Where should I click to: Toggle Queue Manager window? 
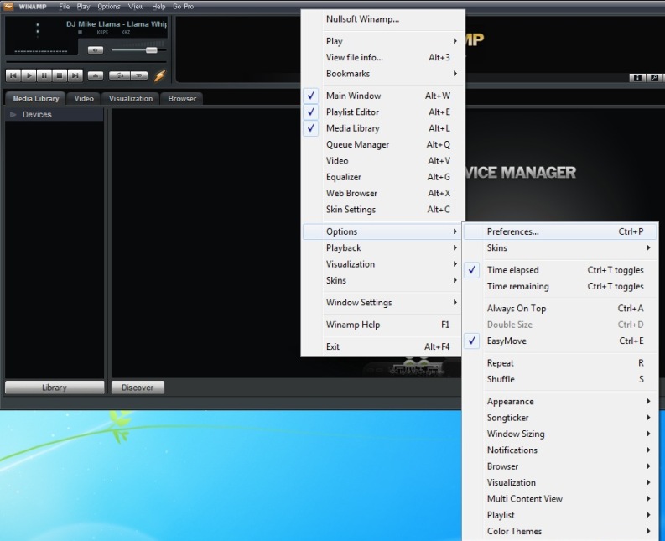pos(382,145)
